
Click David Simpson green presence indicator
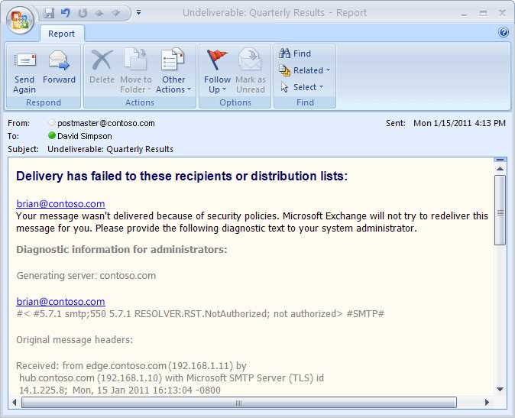tap(51, 135)
